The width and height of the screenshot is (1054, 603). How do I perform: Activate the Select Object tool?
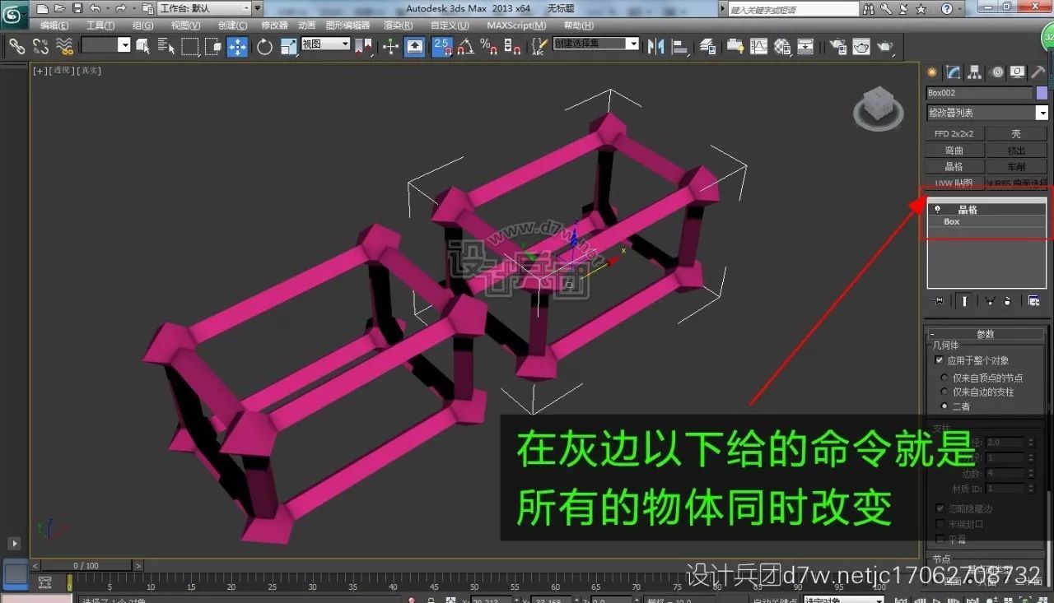(x=143, y=46)
